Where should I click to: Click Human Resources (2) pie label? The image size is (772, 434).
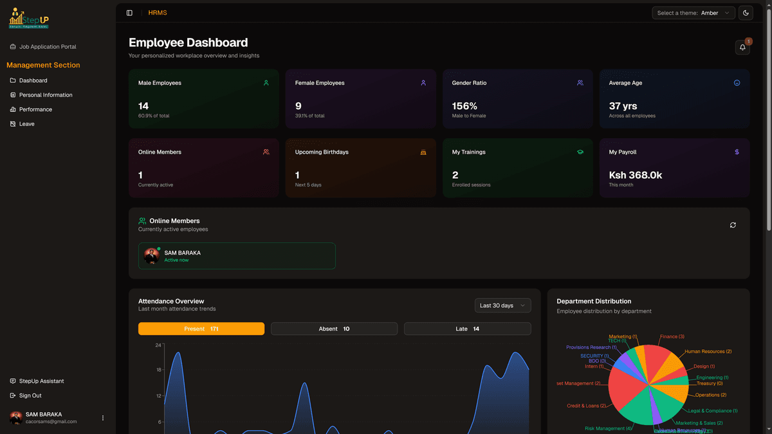(x=708, y=352)
